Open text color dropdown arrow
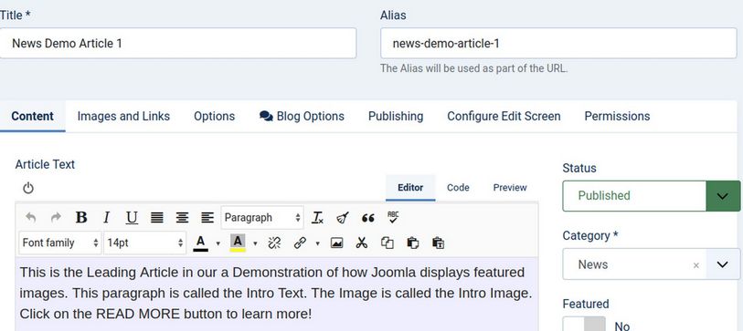Screen dimensions: 743x331 [x=218, y=243]
